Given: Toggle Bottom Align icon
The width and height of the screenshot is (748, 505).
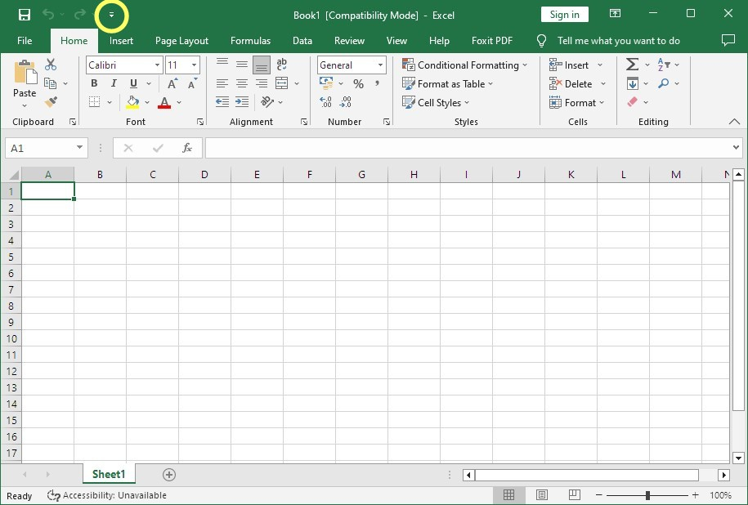Looking at the screenshot, I should (262, 65).
